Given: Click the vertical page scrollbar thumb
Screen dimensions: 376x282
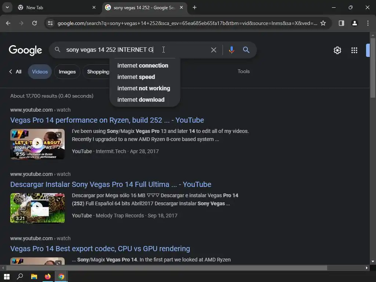Looking at the screenshot, I should (373, 68).
